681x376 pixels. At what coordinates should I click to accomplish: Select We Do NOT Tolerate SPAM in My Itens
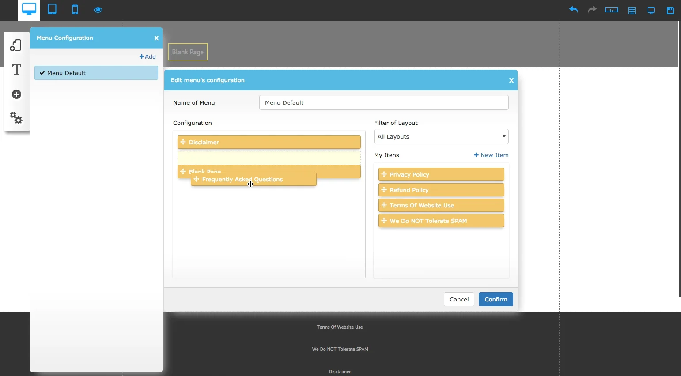pos(441,221)
